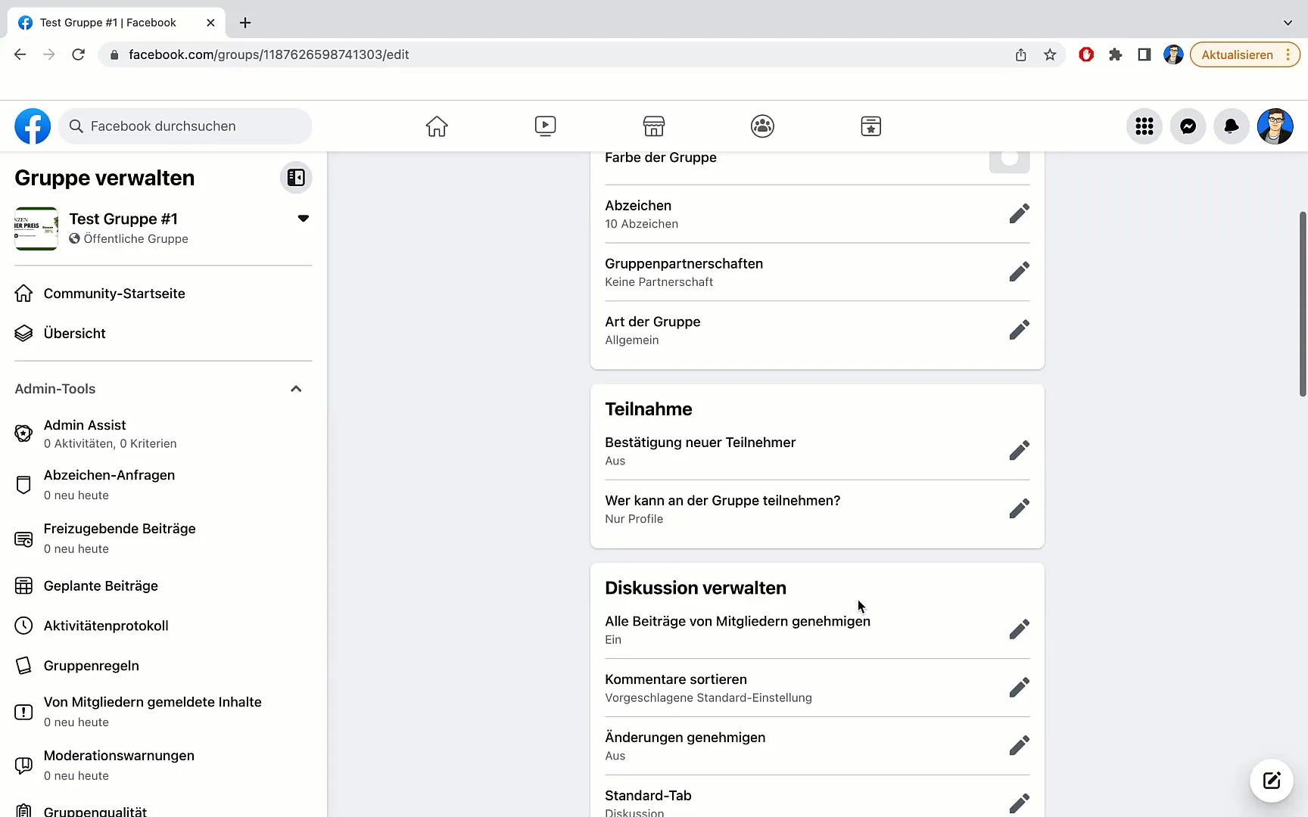The height and width of the screenshot is (817, 1308).
Task: Open Facebook Messenger icon
Action: [1188, 126]
